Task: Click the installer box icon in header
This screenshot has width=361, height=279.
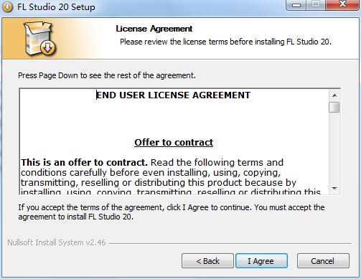Action: pos(39,39)
